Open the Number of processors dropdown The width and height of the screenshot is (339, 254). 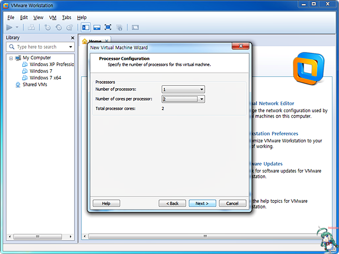183,89
